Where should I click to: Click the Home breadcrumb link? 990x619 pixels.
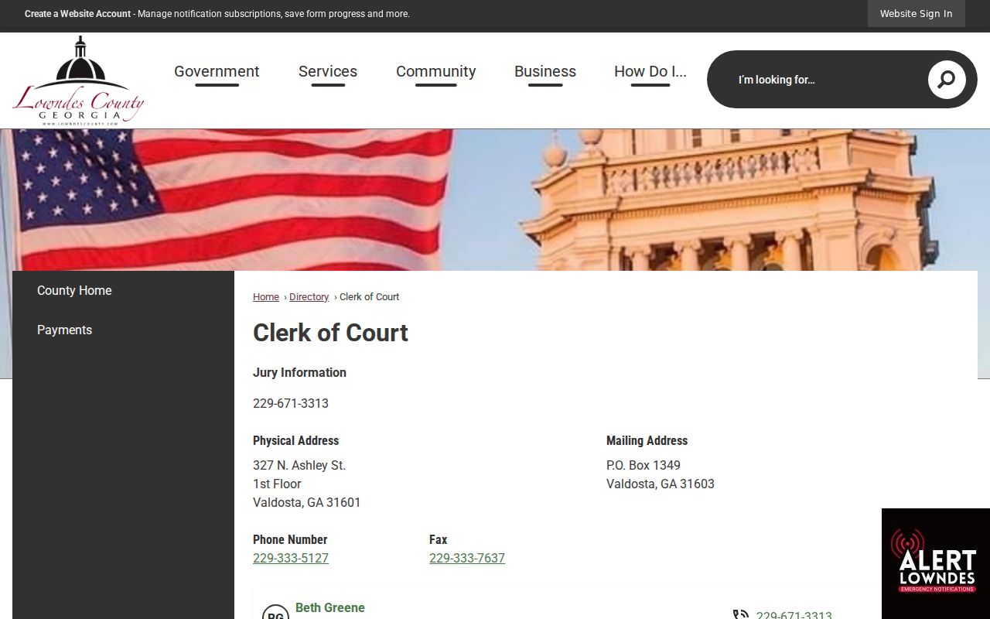tap(266, 297)
